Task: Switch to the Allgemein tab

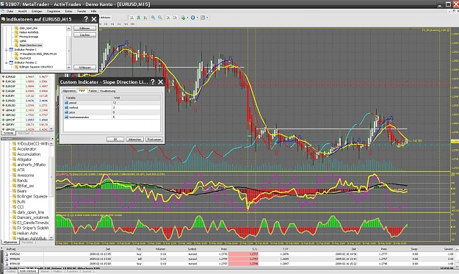Action: coord(69,91)
